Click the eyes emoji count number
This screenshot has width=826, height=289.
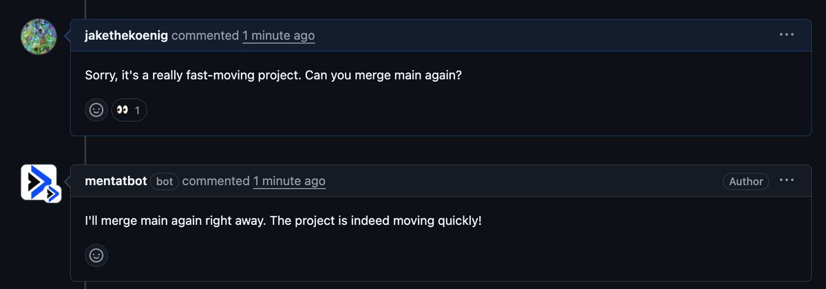(137, 110)
